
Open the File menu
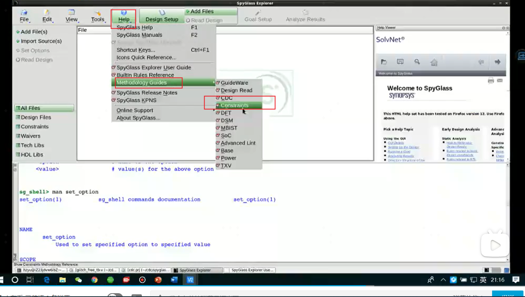[x=24, y=16]
